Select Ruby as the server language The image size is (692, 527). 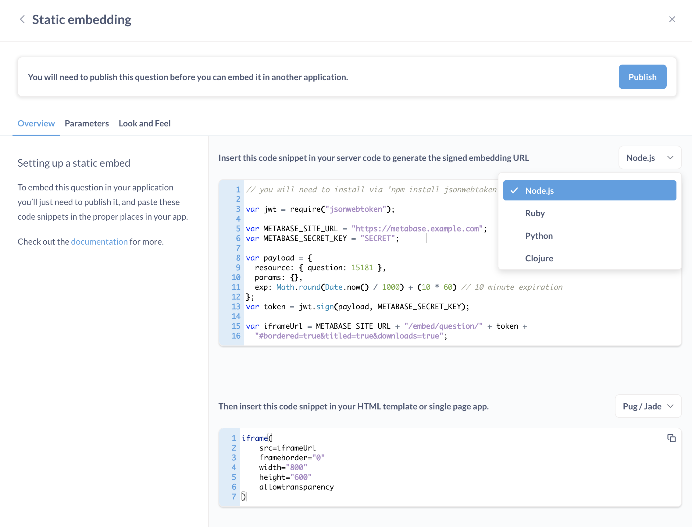click(535, 213)
